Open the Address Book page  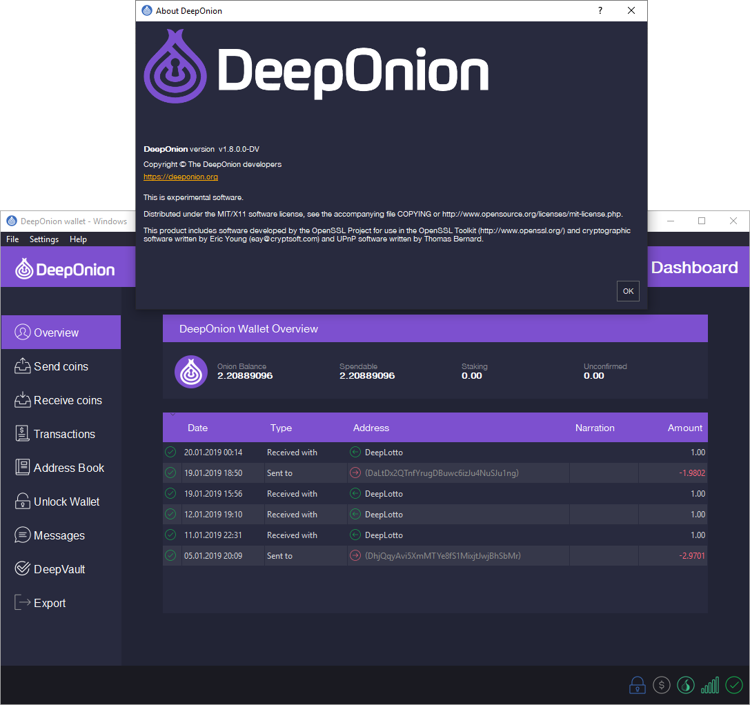click(x=61, y=467)
